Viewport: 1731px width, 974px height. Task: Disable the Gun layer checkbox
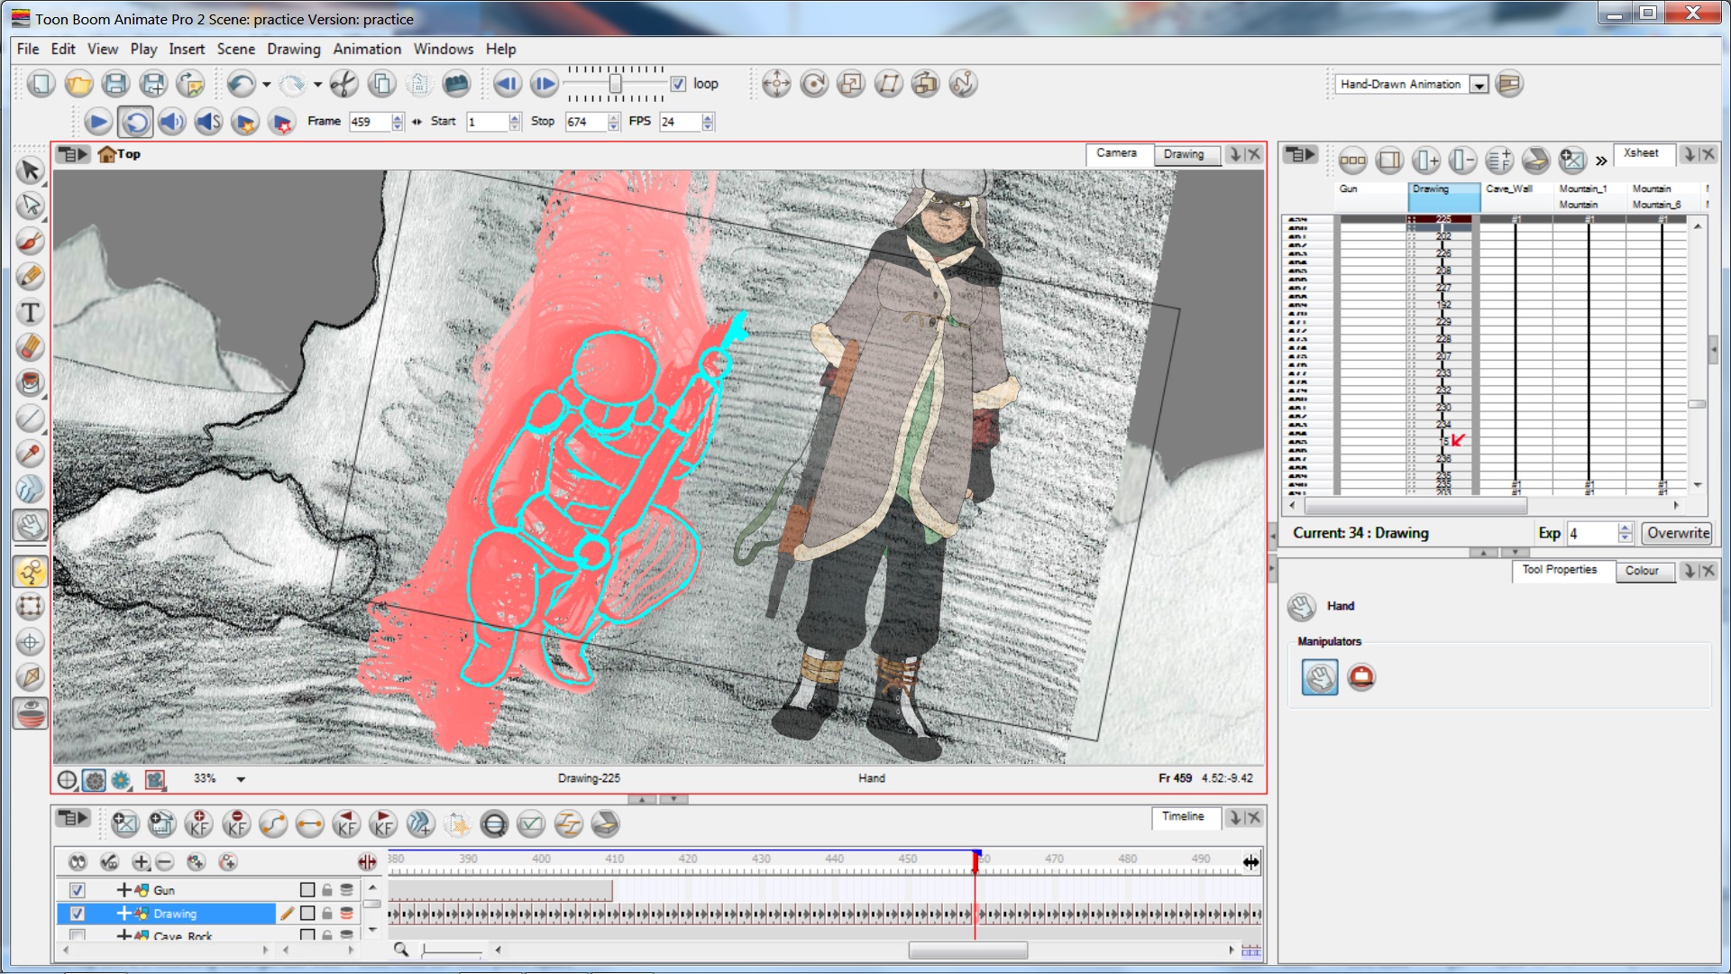point(78,890)
